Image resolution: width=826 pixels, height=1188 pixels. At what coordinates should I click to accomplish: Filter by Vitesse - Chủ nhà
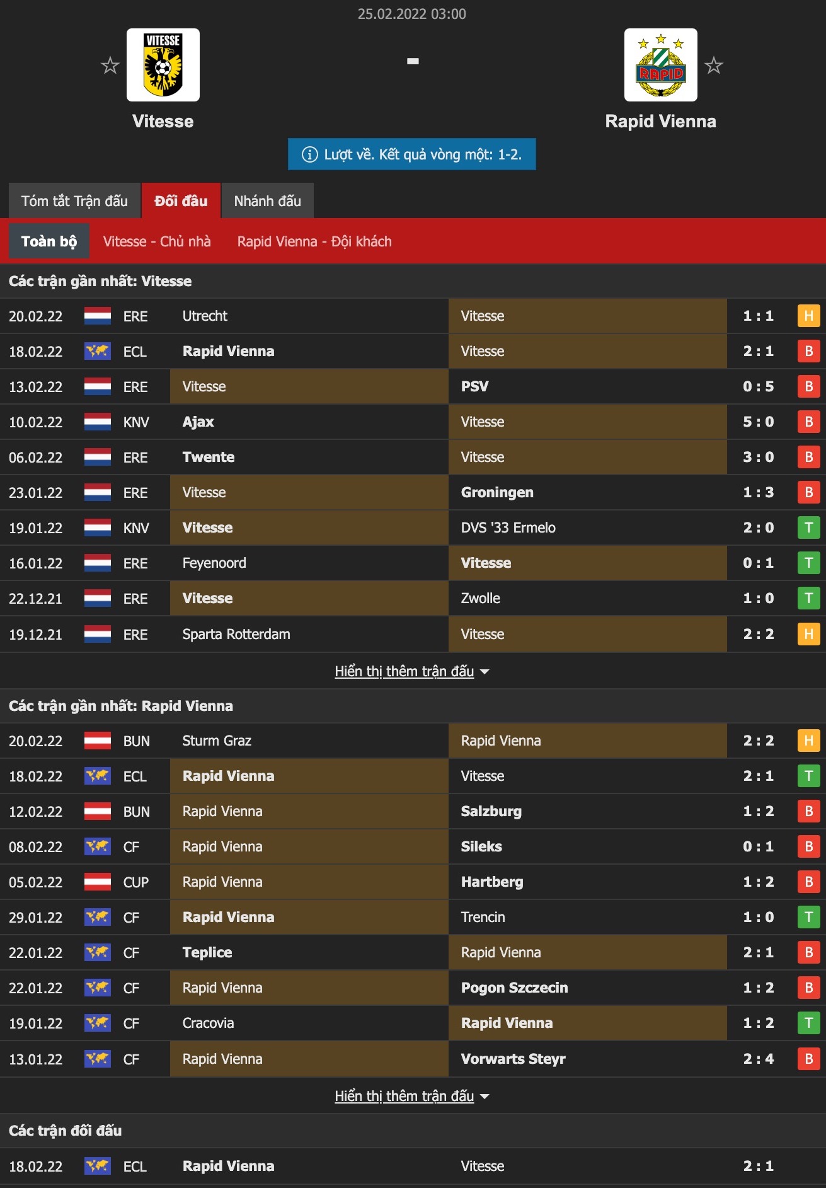(x=157, y=241)
